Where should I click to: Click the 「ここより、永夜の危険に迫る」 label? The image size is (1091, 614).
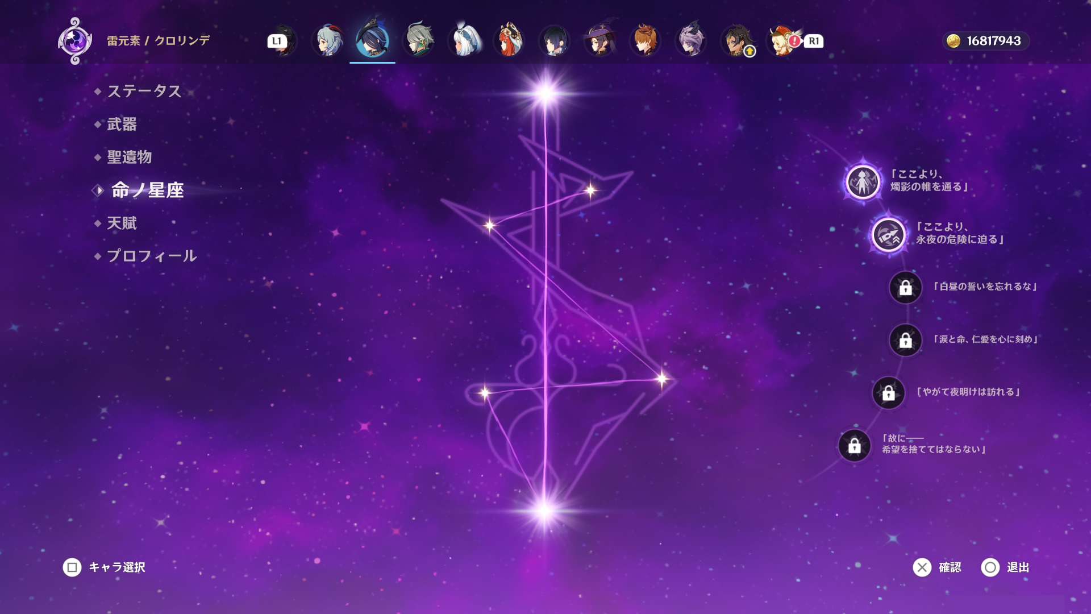[959, 233]
